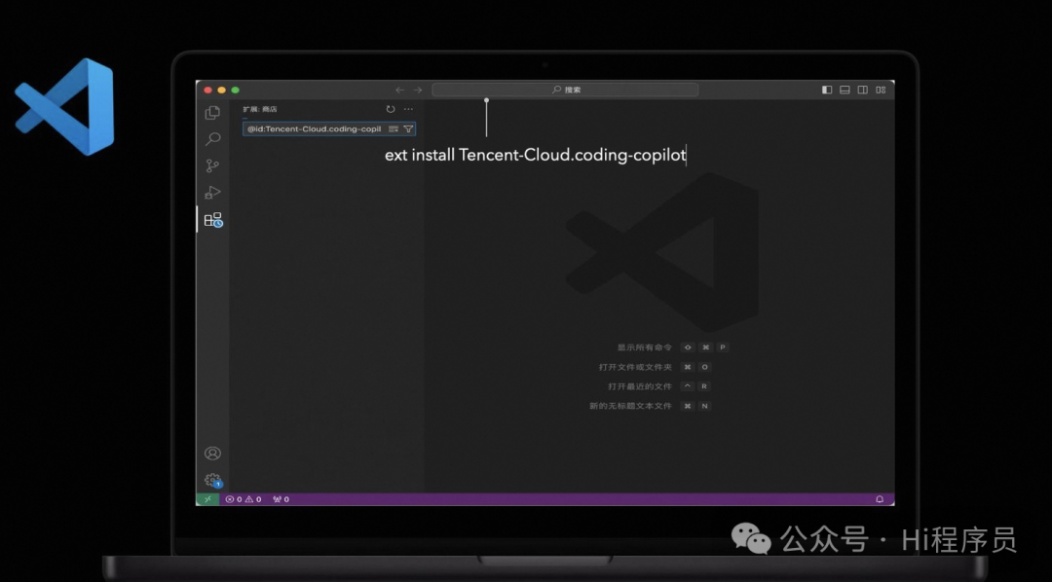
Task: Open the Explorer view in activity bar
Action: (212, 113)
